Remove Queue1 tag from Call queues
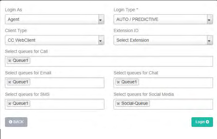Screen dimensions: 217x139 tap(10, 61)
